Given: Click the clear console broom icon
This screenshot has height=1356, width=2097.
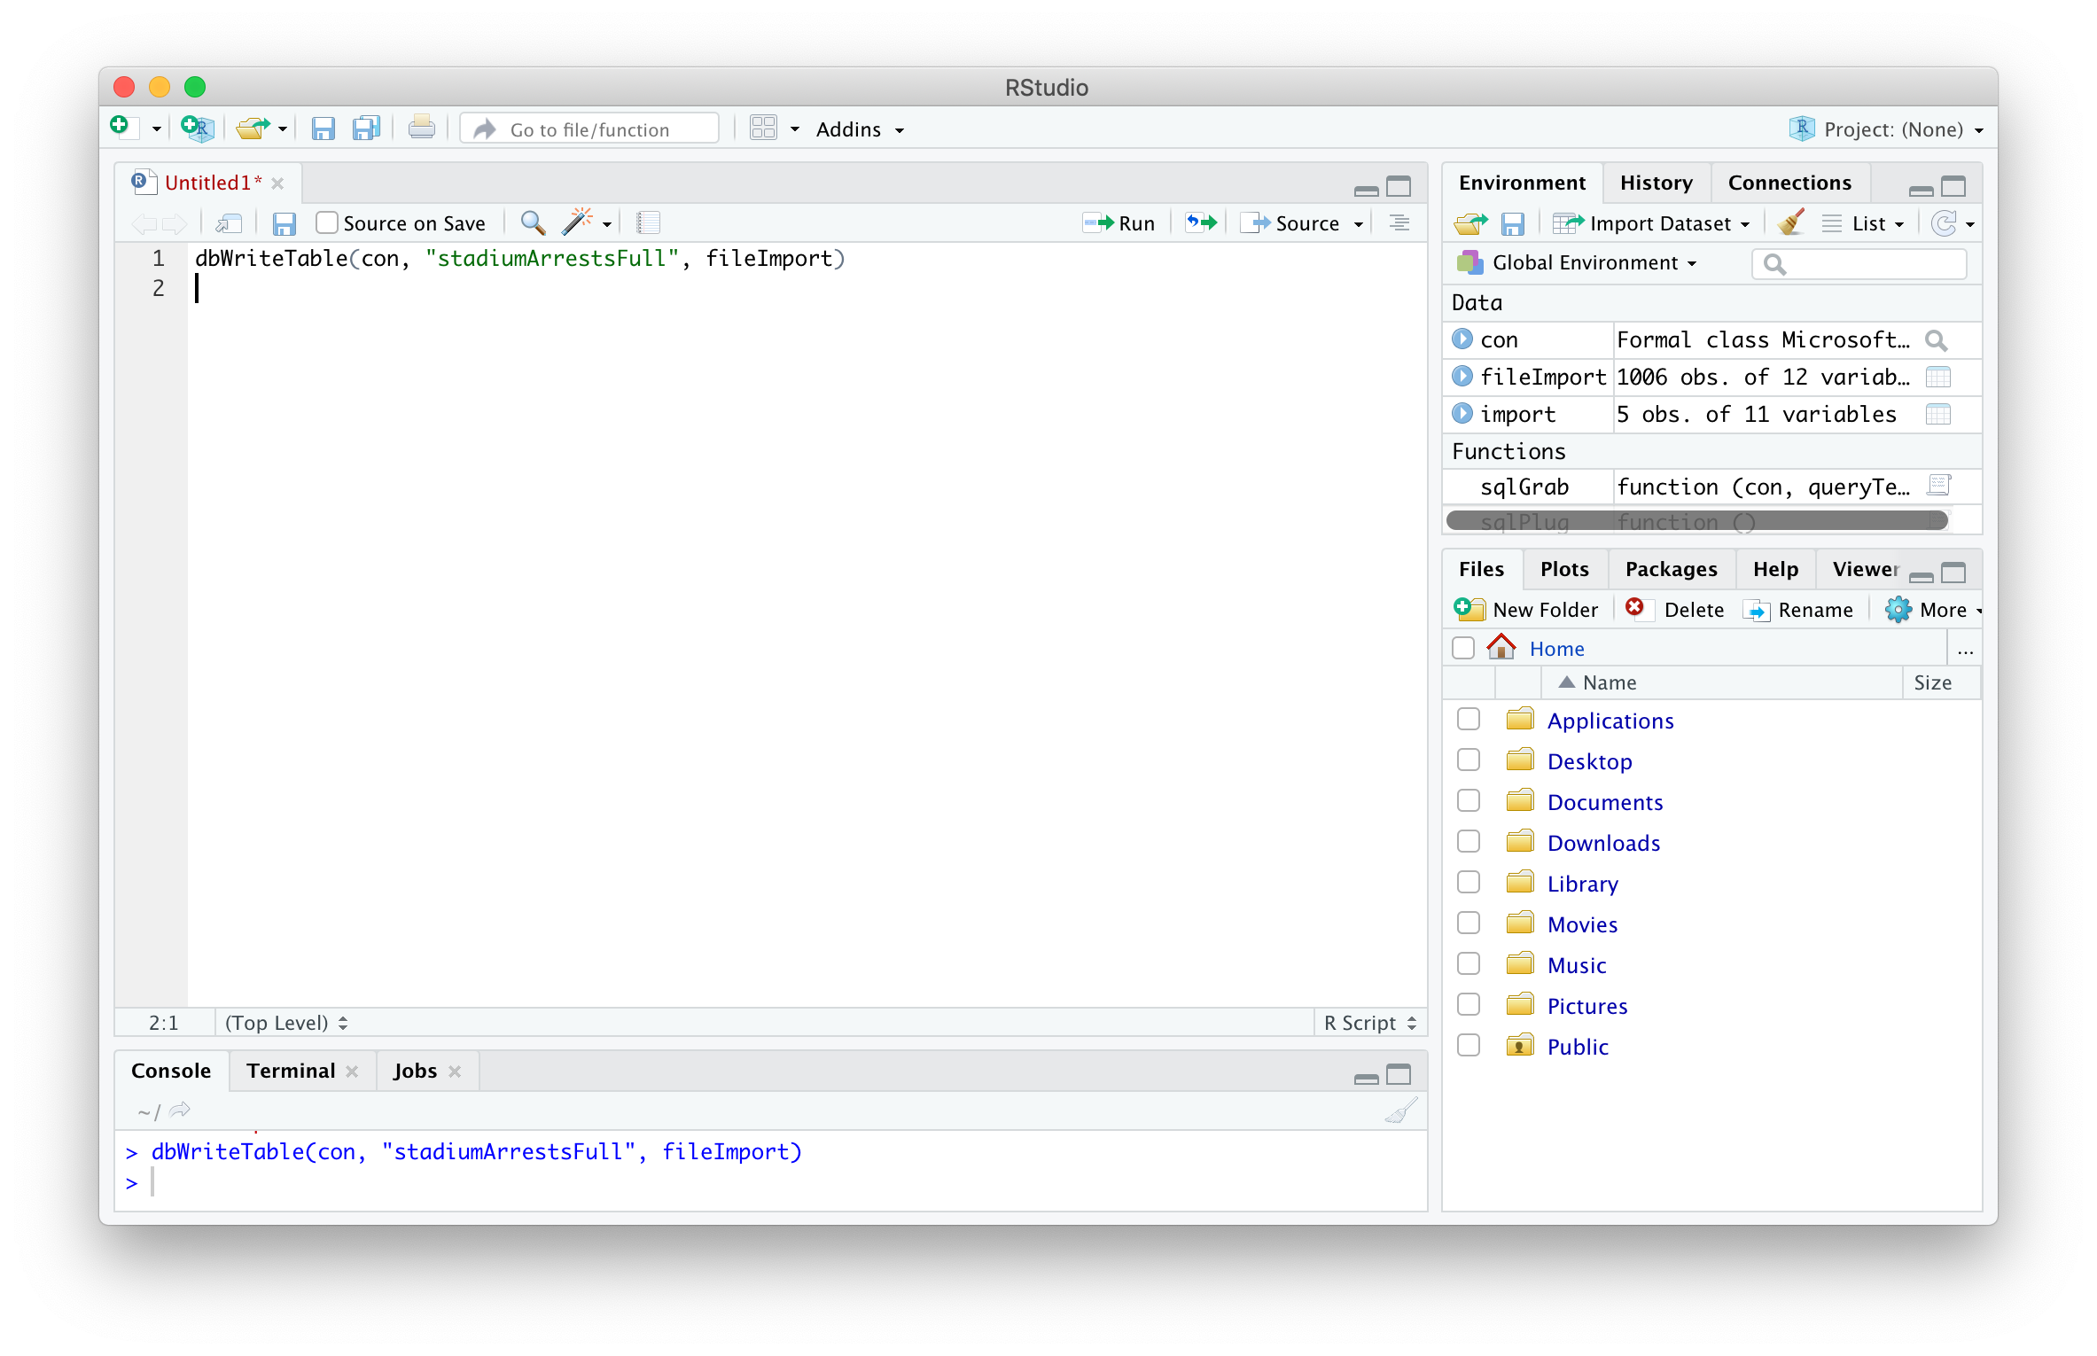Looking at the screenshot, I should pyautogui.click(x=1400, y=1111).
